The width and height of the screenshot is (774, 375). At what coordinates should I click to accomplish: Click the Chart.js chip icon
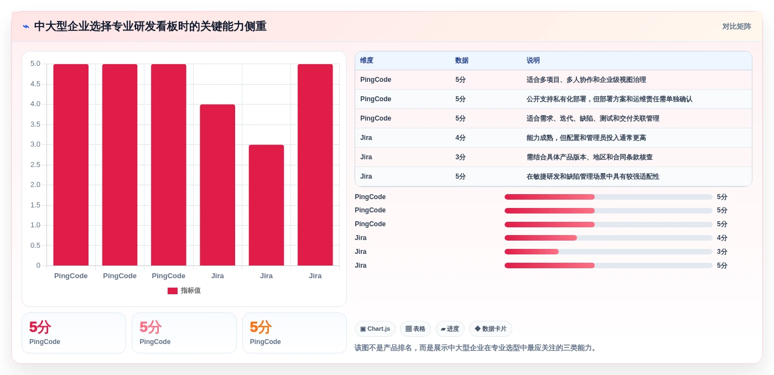[363, 329]
